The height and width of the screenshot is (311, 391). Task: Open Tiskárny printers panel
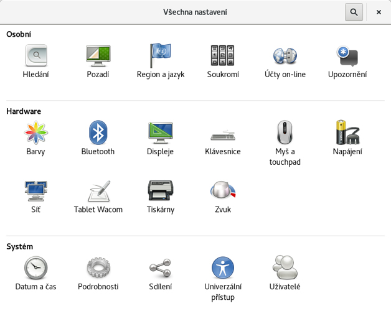pos(161,197)
